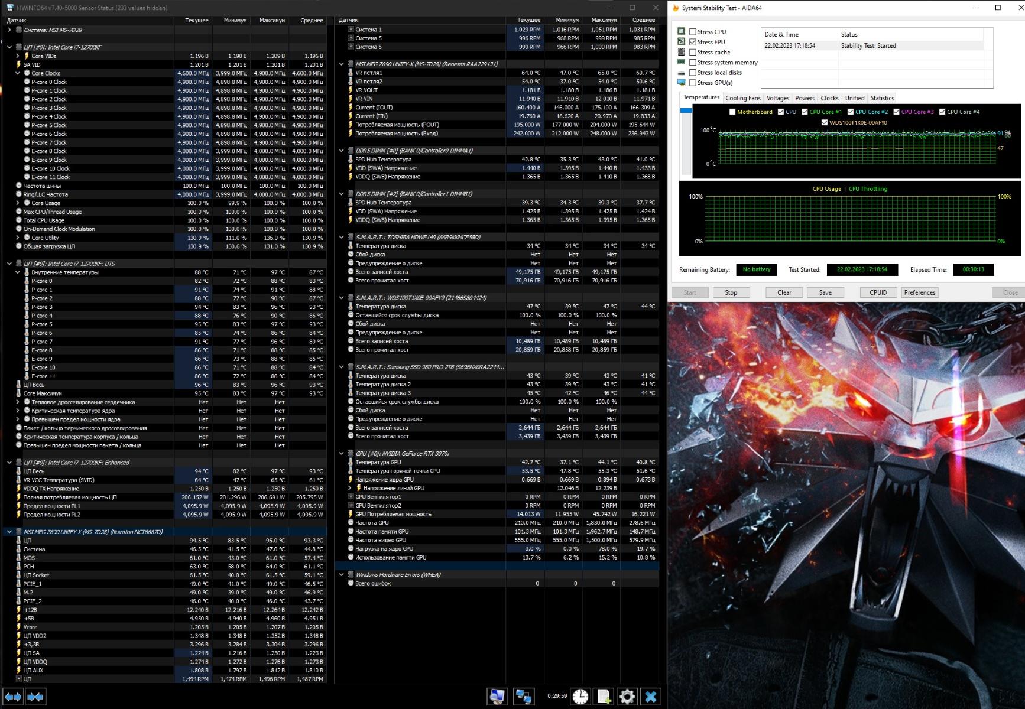Click the expand columns arrows icon in HWiNFO
Screen dimensions: 1025x709
tap(13, 697)
